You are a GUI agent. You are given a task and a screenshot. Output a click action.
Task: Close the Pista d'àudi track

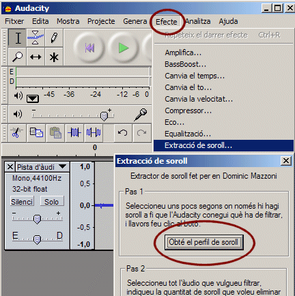(x=10, y=167)
